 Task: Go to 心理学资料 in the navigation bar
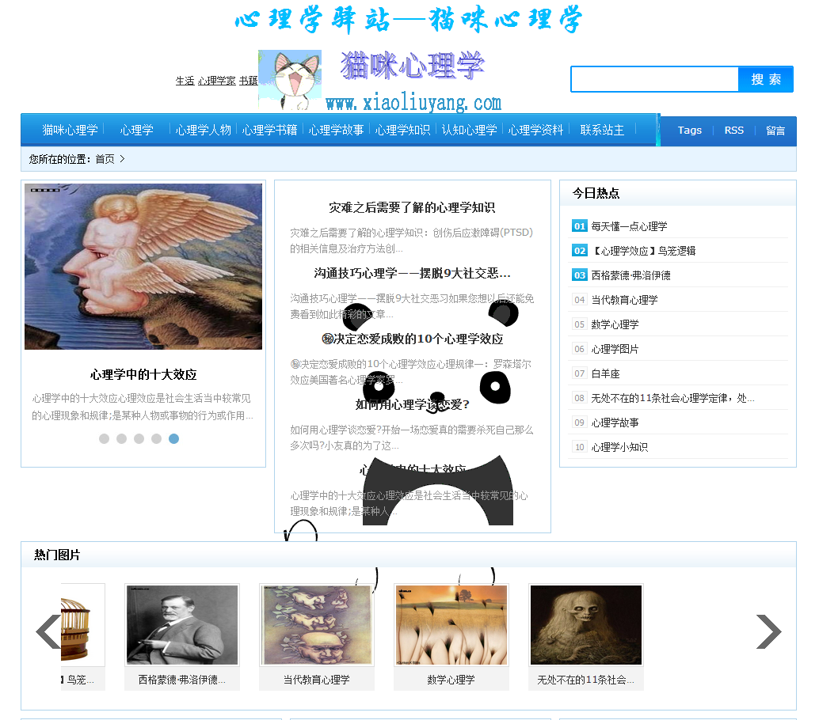click(x=536, y=130)
